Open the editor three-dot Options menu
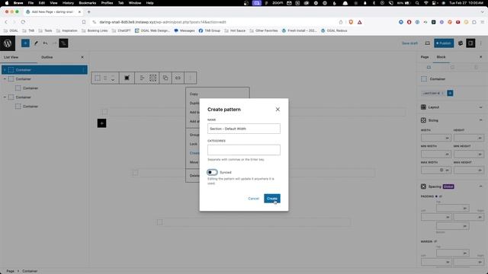The height and width of the screenshot is (274, 488). coord(481,43)
